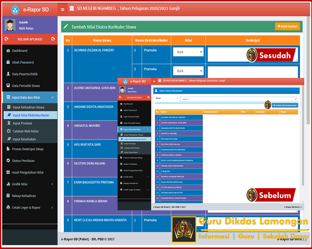Click the Input Prestasi icon
The height and width of the screenshot is (249, 312).
pos(9,123)
